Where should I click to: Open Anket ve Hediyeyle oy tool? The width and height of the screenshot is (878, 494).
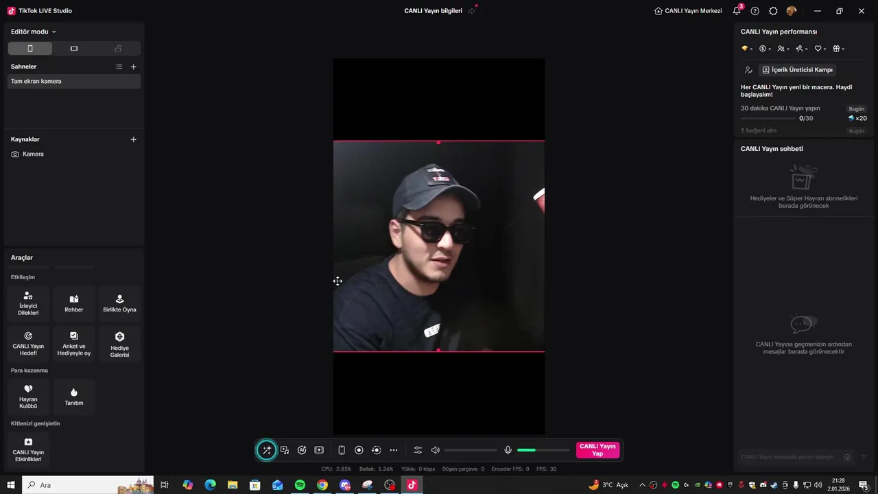(x=74, y=343)
